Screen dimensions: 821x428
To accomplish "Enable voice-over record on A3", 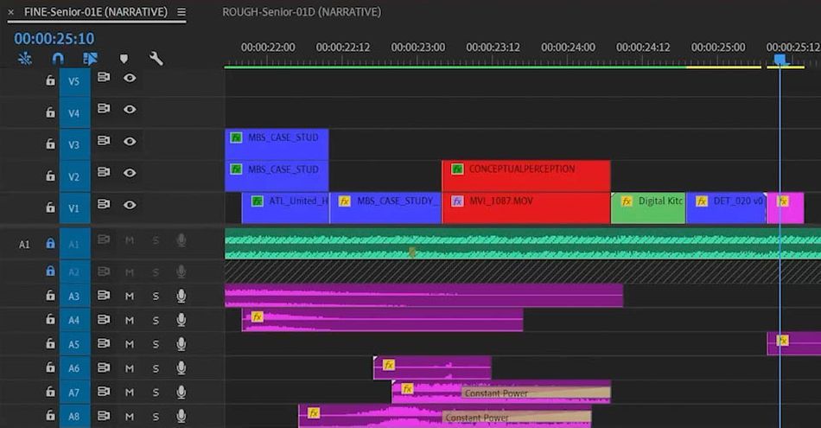I will (x=181, y=296).
